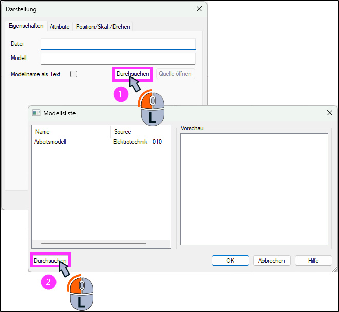
Task: Click the Source column header
Action: tap(140, 132)
